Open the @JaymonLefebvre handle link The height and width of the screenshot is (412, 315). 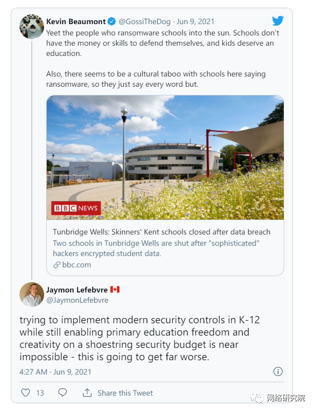(x=77, y=300)
